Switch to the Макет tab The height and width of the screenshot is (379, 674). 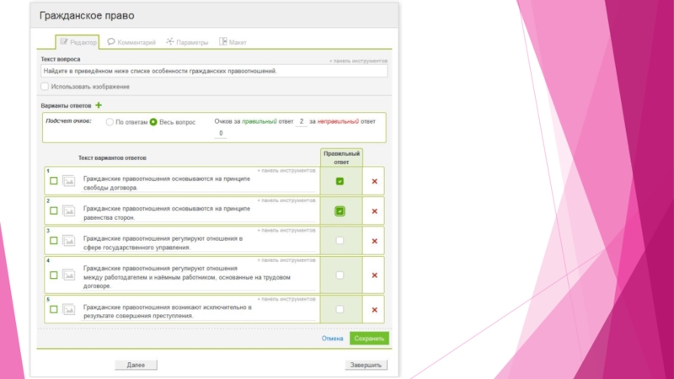(233, 42)
